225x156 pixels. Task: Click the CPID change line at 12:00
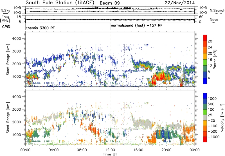click(110, 27)
